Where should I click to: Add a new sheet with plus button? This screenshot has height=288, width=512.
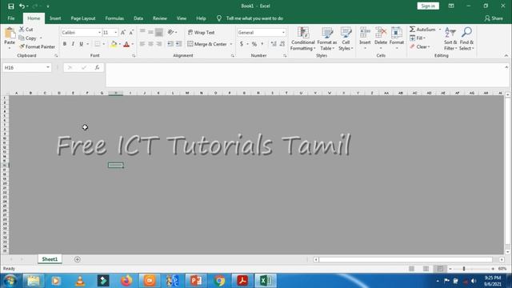pos(78,259)
